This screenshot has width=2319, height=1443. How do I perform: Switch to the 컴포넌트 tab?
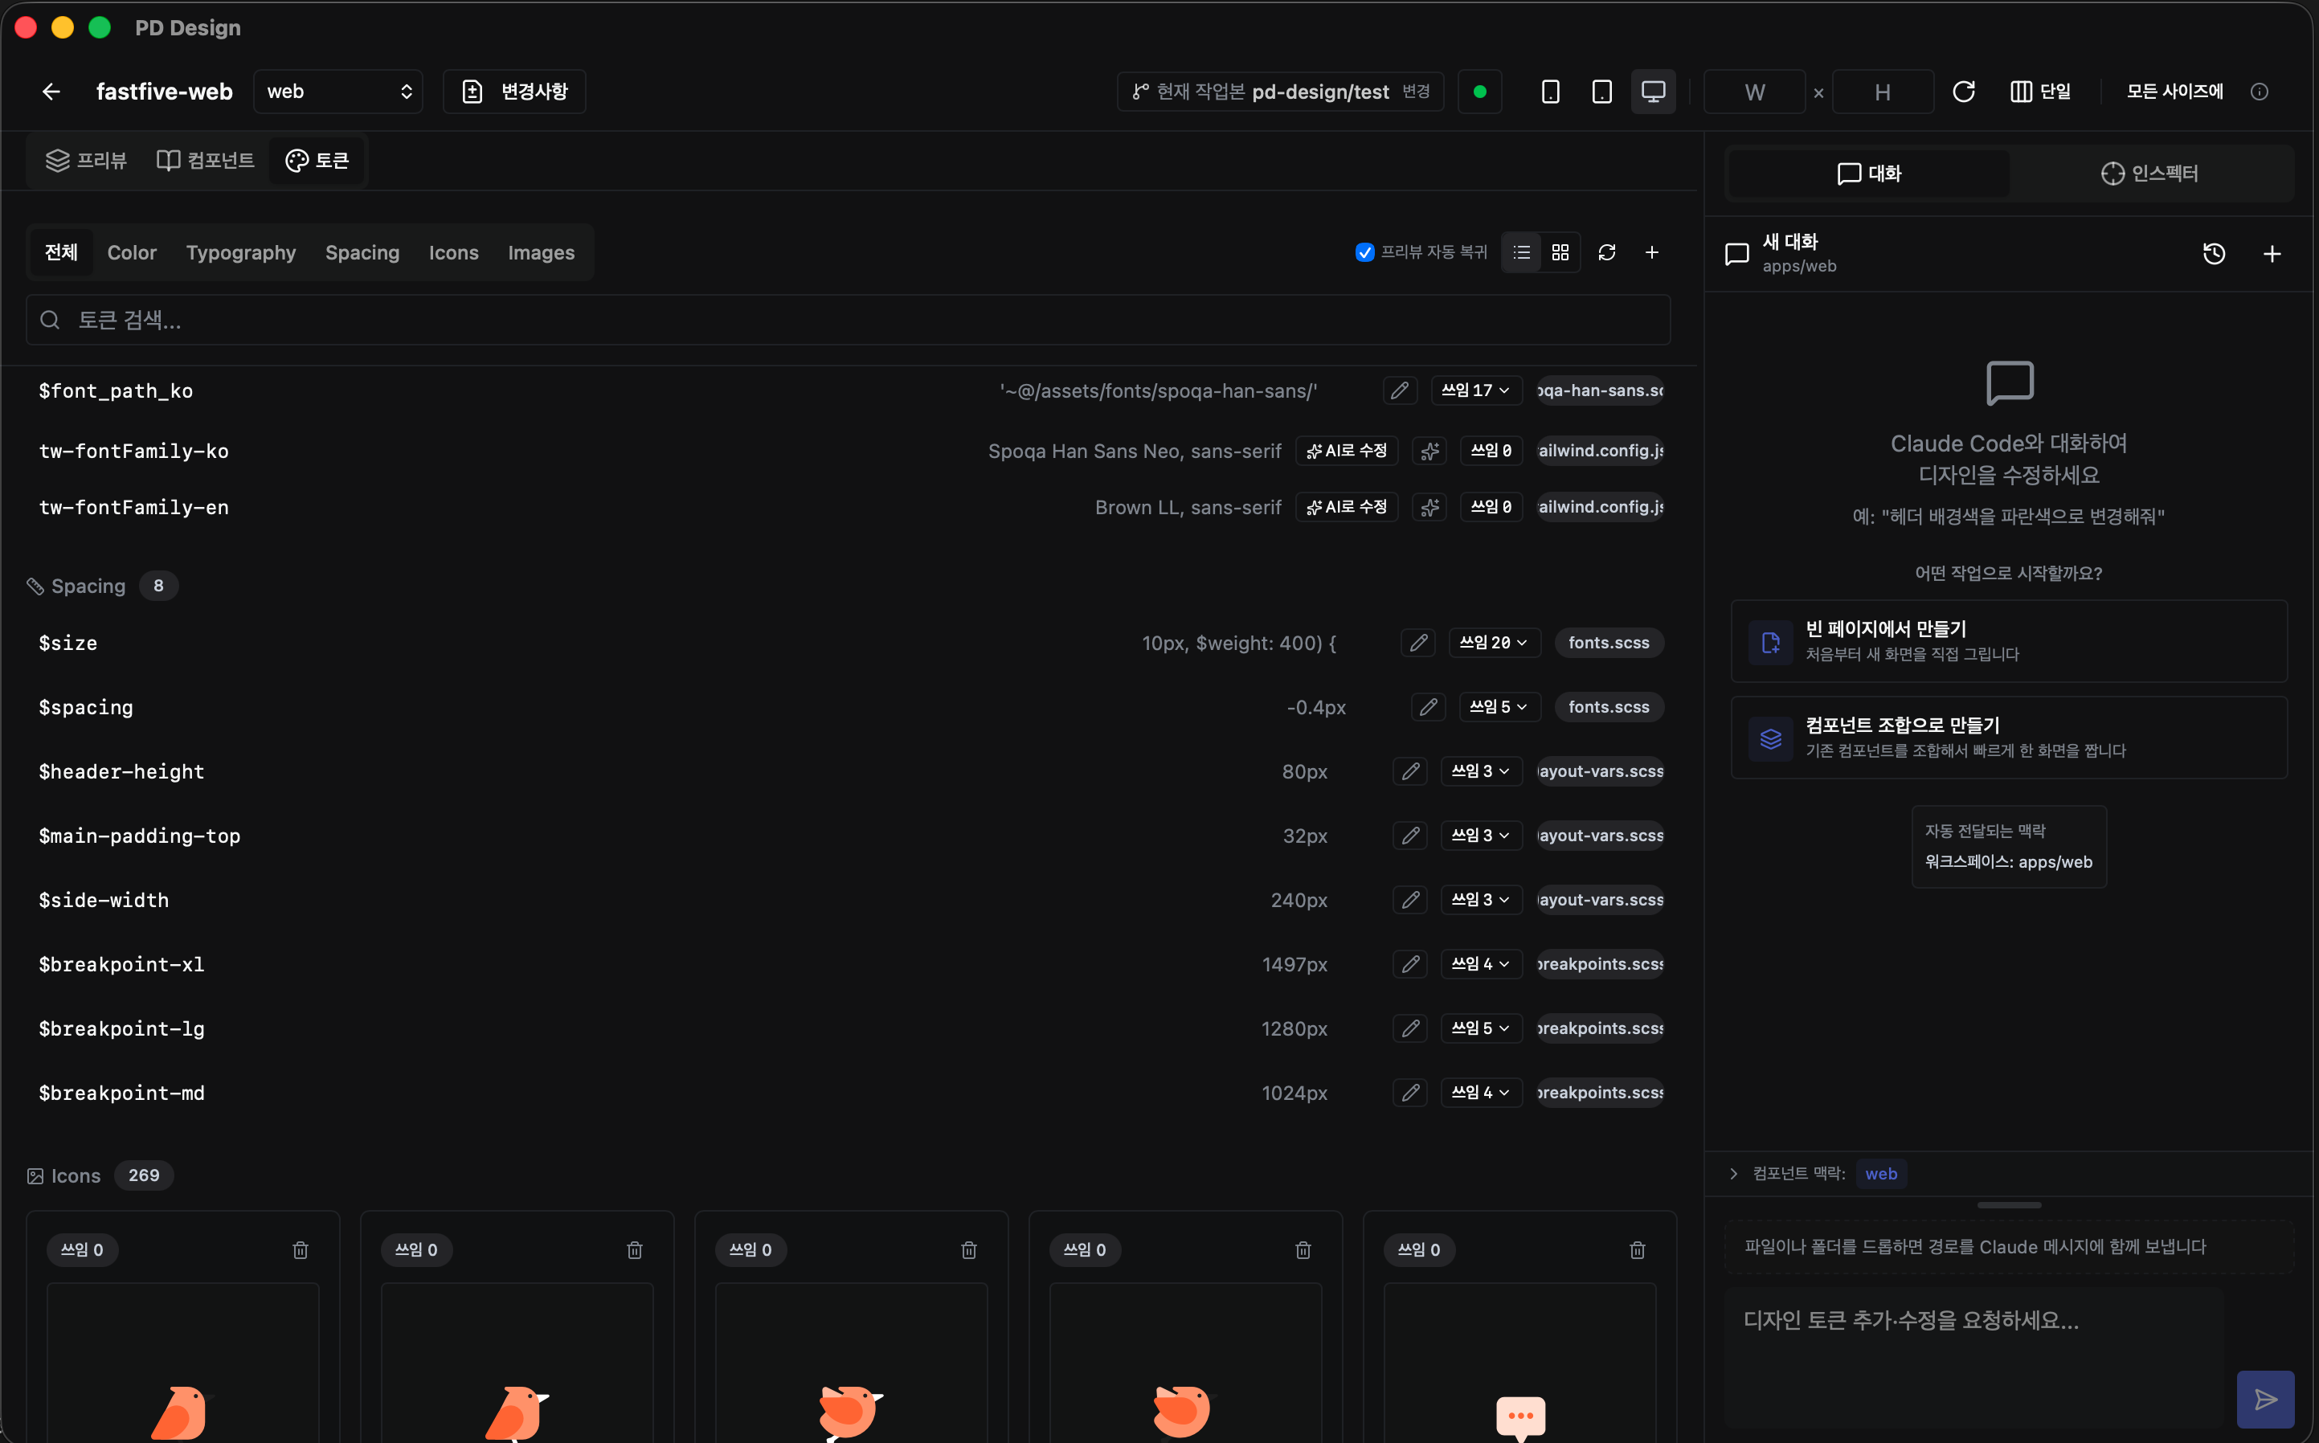point(205,161)
